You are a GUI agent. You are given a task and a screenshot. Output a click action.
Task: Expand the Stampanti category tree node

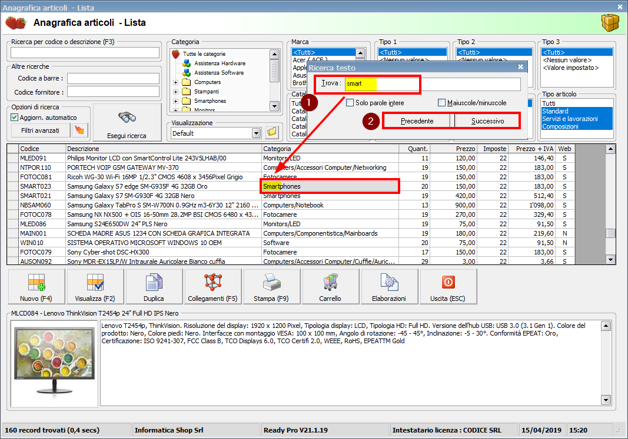click(x=175, y=92)
